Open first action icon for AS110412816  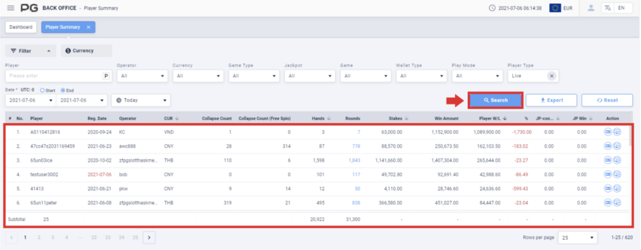[x=608, y=132]
